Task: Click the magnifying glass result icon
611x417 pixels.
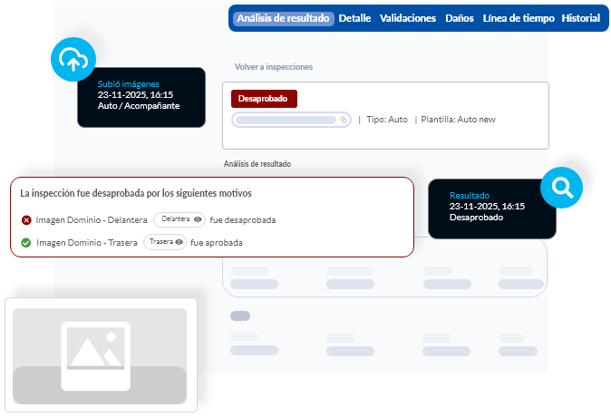Action: 562,189
